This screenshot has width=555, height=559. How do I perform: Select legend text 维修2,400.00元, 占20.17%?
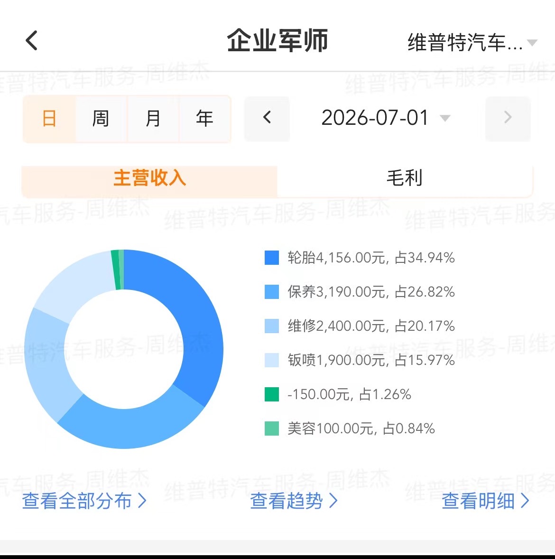pyautogui.click(x=371, y=326)
